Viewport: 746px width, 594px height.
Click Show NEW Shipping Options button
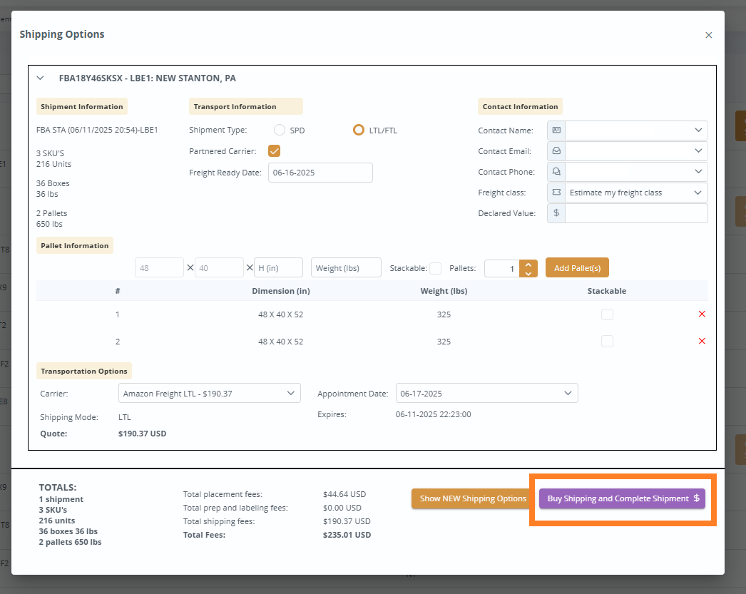pos(473,499)
